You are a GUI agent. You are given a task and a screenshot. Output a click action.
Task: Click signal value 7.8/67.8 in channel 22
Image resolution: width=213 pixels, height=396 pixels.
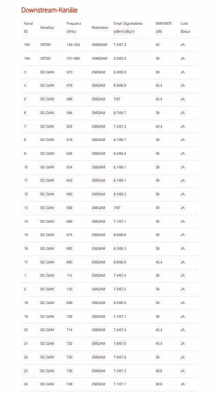[120, 357]
